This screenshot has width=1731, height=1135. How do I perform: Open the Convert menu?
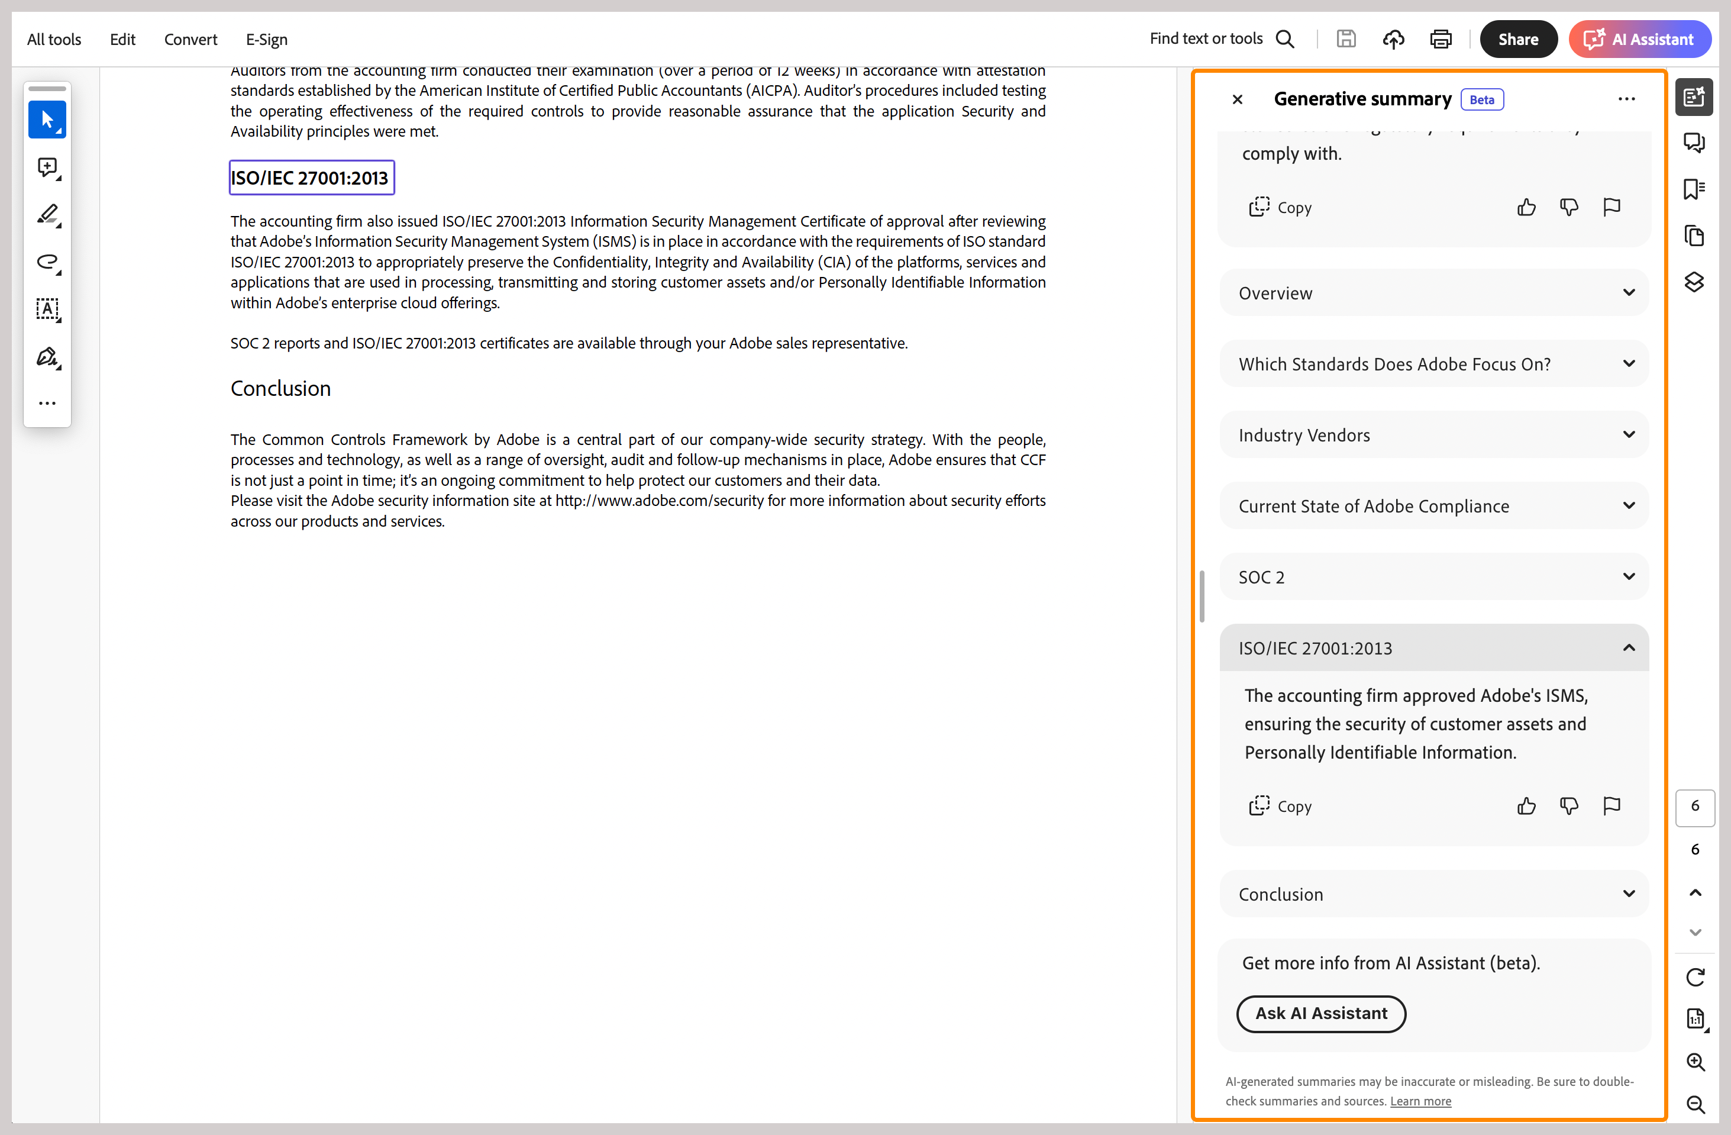point(190,39)
